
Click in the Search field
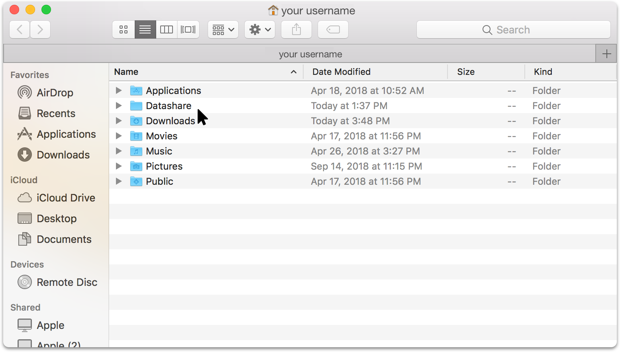[514, 29]
